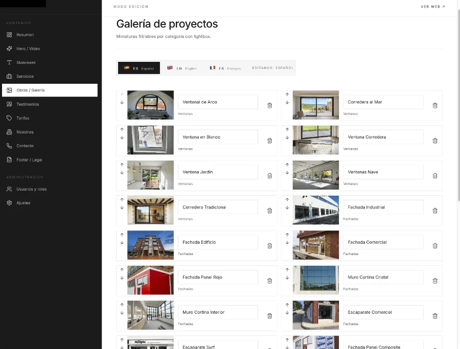The image size is (460, 349).
Task: Move Ventana Corredera up
Action: point(287,129)
